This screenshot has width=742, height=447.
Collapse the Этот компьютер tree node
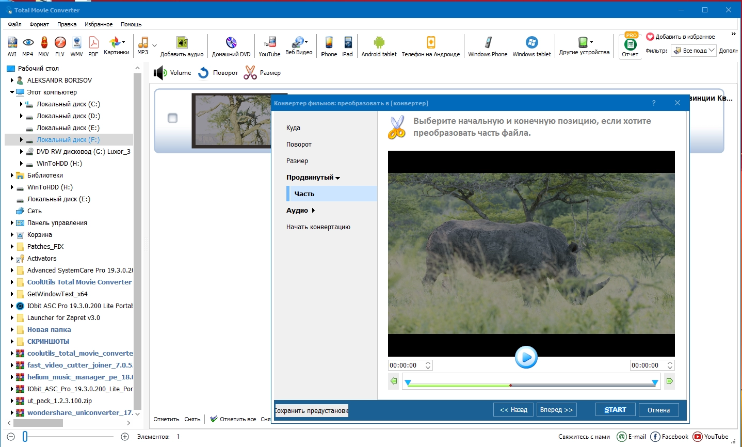point(12,92)
